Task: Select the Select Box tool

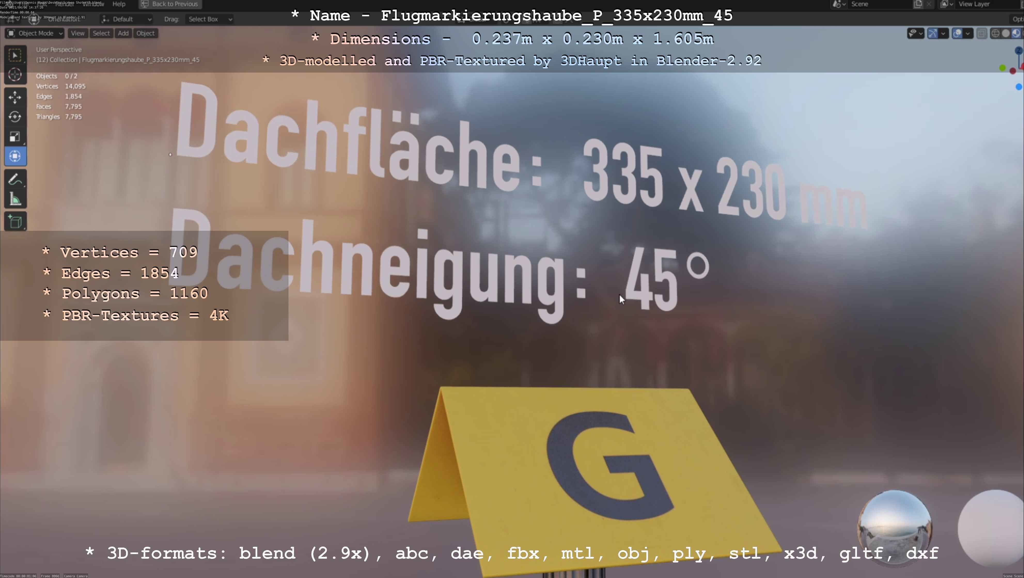Action: click(15, 56)
